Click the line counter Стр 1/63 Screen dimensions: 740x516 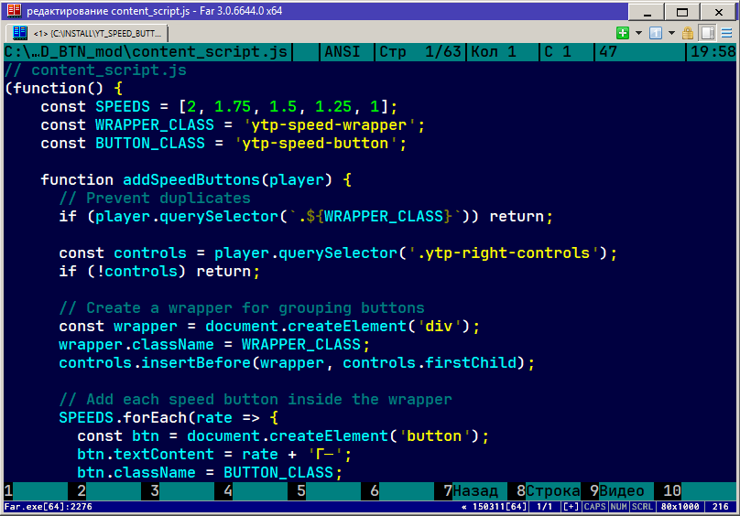tap(420, 51)
